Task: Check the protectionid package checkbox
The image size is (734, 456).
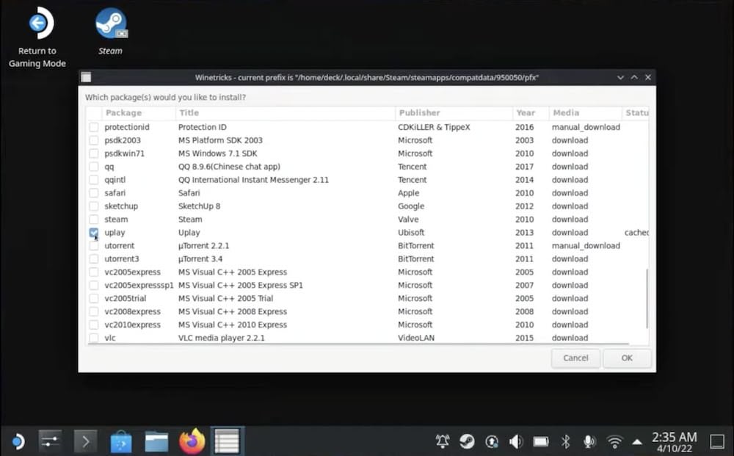Action: (x=94, y=127)
